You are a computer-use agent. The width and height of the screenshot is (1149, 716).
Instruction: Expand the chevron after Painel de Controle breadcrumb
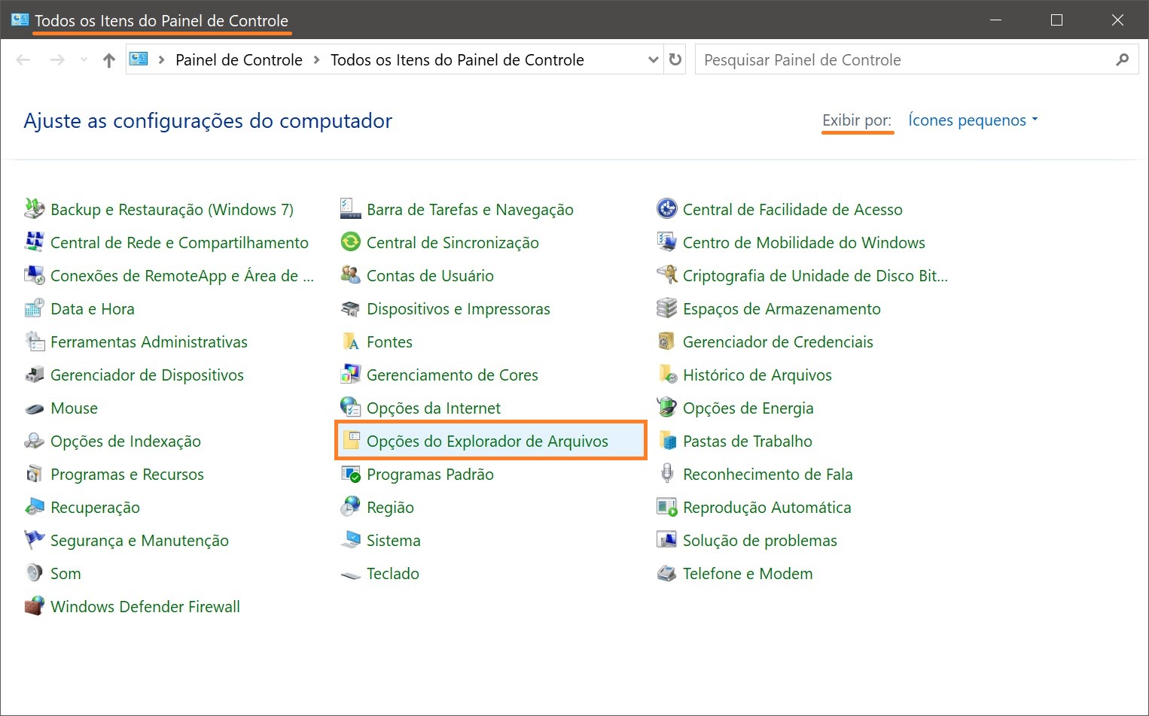(x=316, y=60)
